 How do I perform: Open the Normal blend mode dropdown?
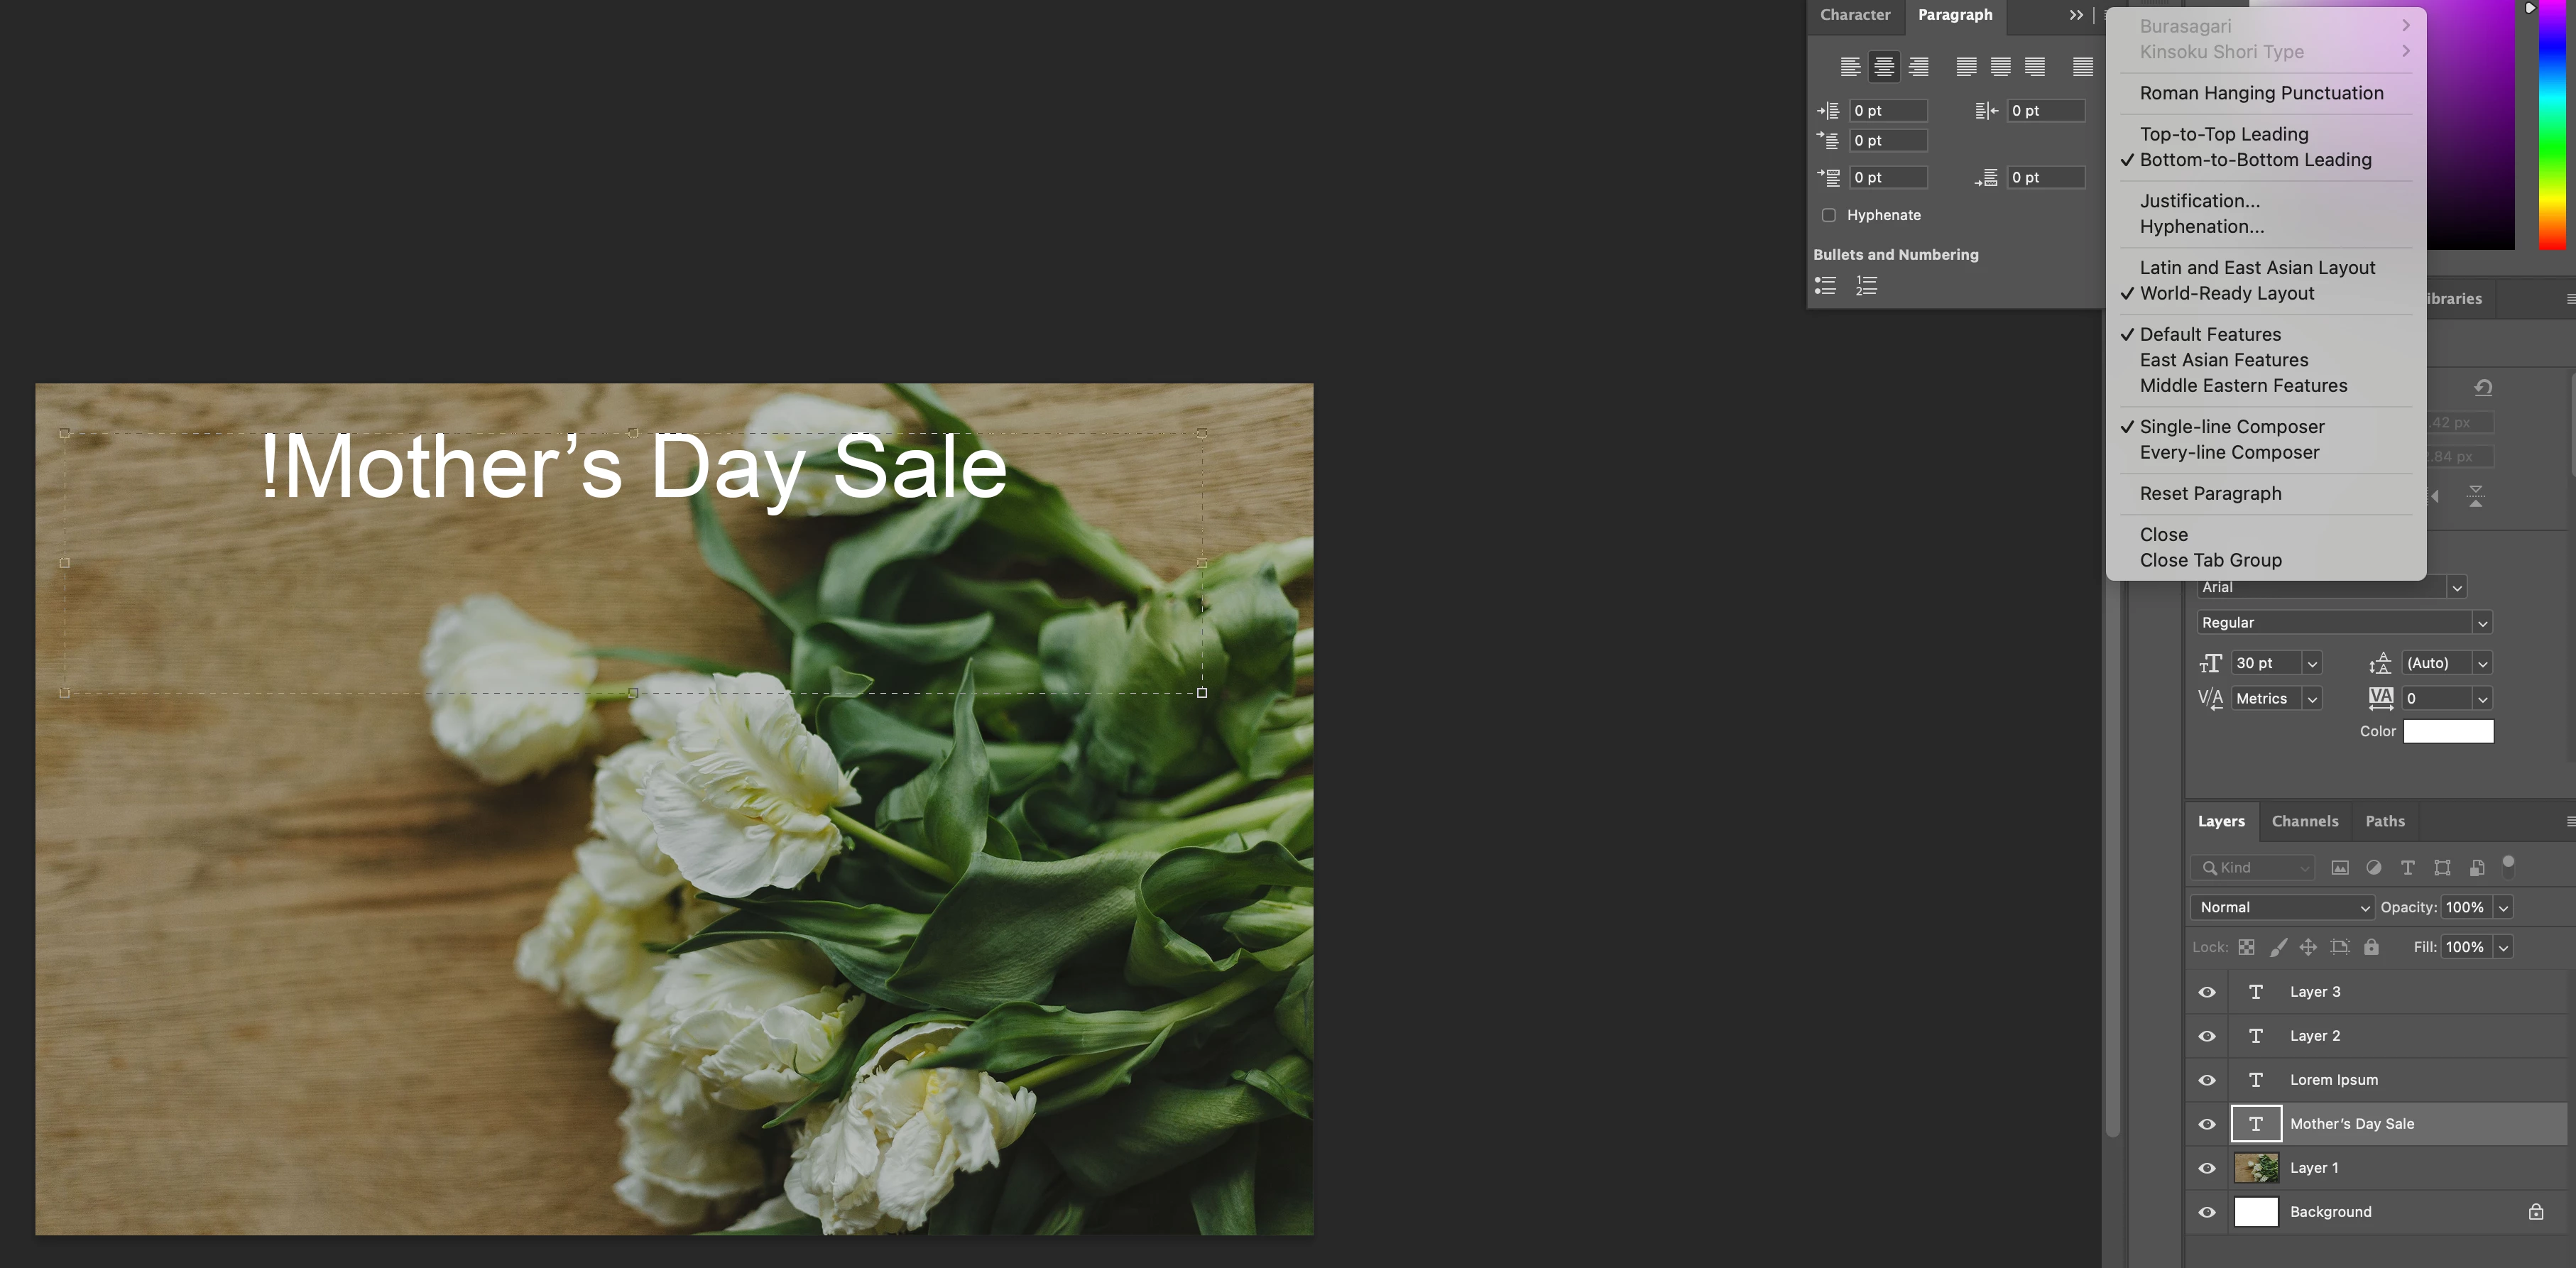[x=2283, y=907]
